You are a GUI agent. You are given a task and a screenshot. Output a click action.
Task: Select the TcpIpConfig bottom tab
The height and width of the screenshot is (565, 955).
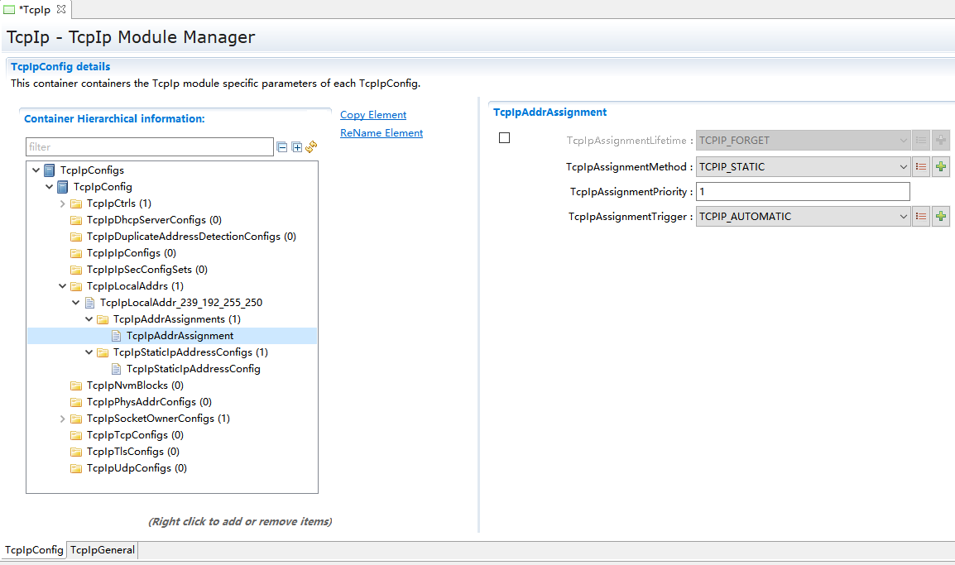click(x=34, y=550)
